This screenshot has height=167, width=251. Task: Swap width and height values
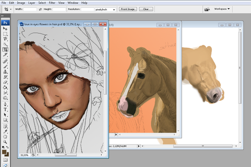(40, 9)
